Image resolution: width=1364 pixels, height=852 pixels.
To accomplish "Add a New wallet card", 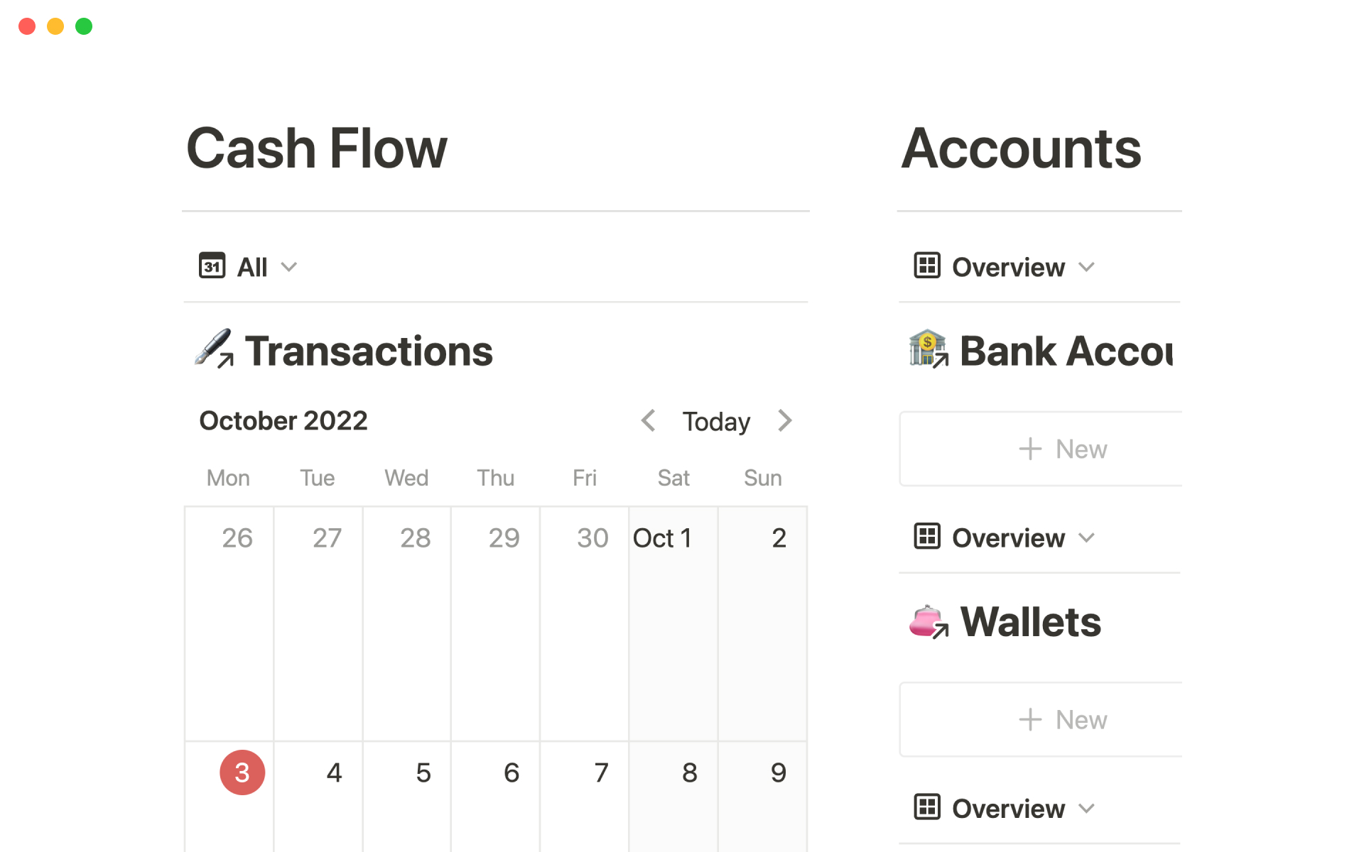I will tap(1063, 719).
